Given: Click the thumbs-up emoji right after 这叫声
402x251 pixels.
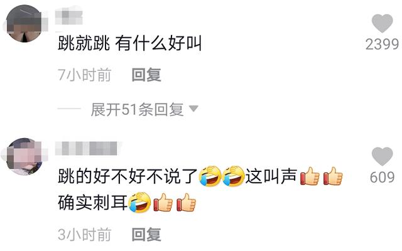Looking at the screenshot, I should click(x=310, y=176).
